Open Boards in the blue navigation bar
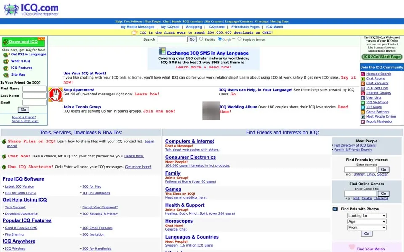This screenshot has width=404, height=252. click(176, 21)
